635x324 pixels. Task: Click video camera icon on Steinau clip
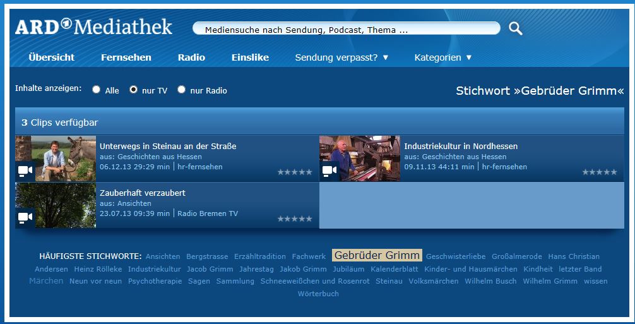[25, 171]
